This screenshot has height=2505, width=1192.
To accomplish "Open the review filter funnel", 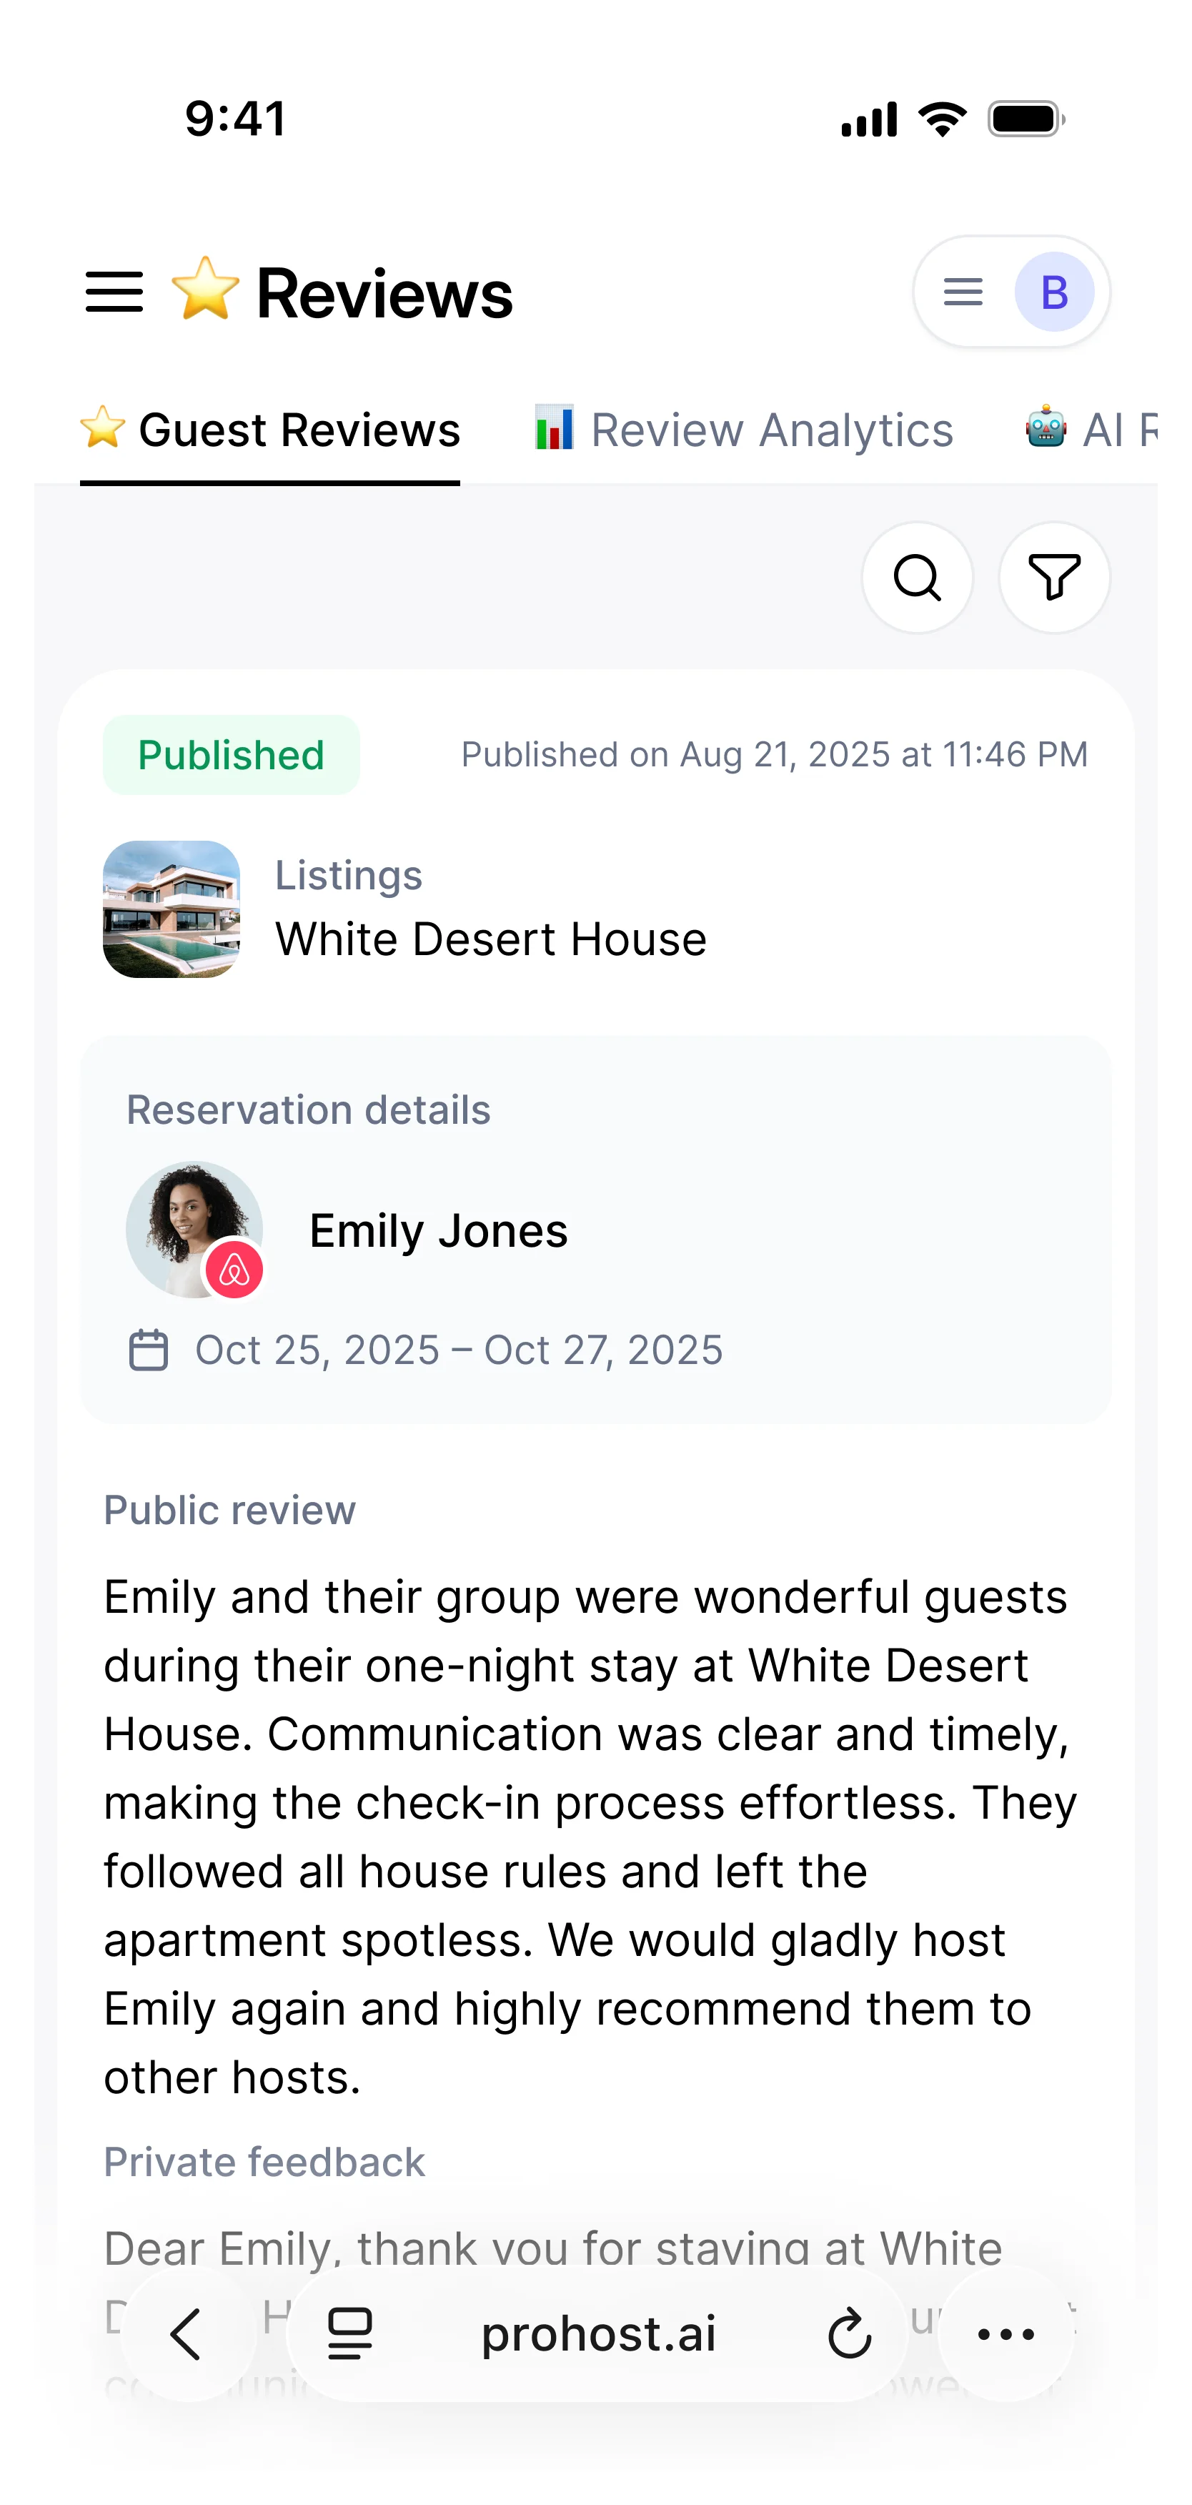I will (x=1054, y=578).
